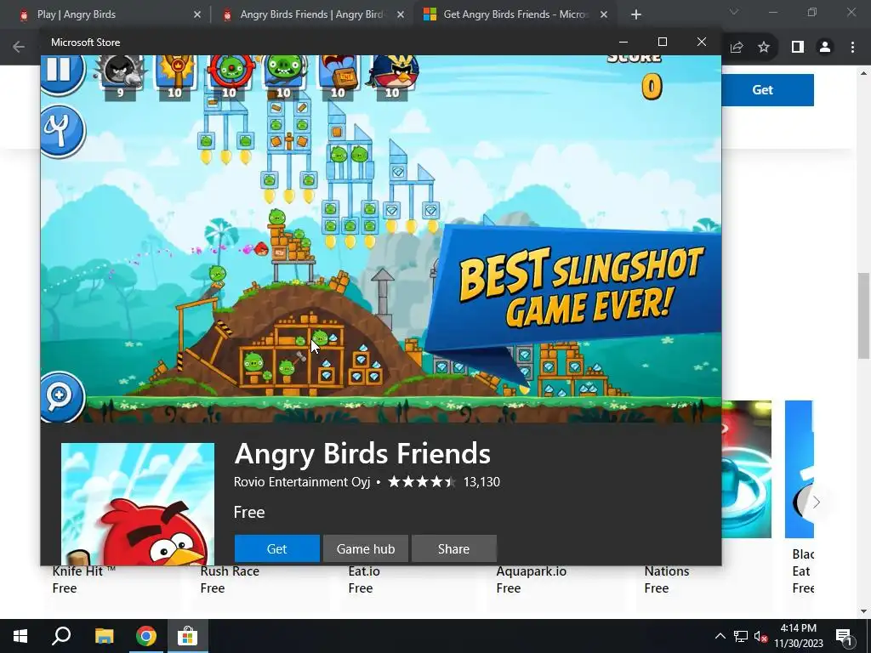This screenshot has width=871, height=653.
Task: Click the Chrome icon in the taskbar
Action: click(x=146, y=636)
